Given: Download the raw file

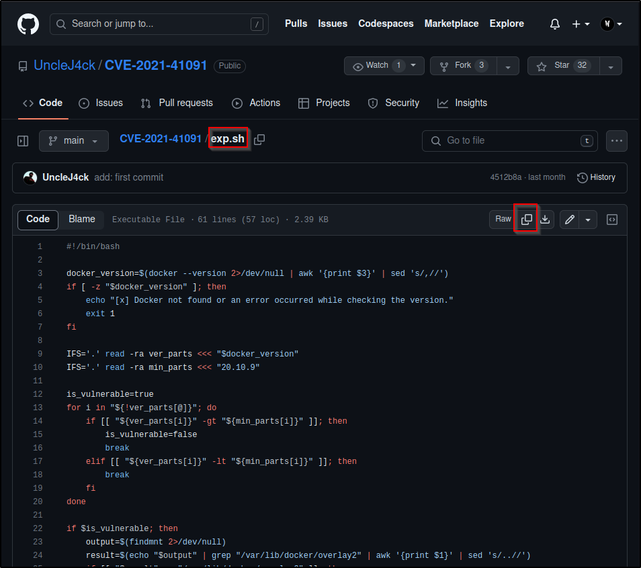Looking at the screenshot, I should tap(545, 220).
